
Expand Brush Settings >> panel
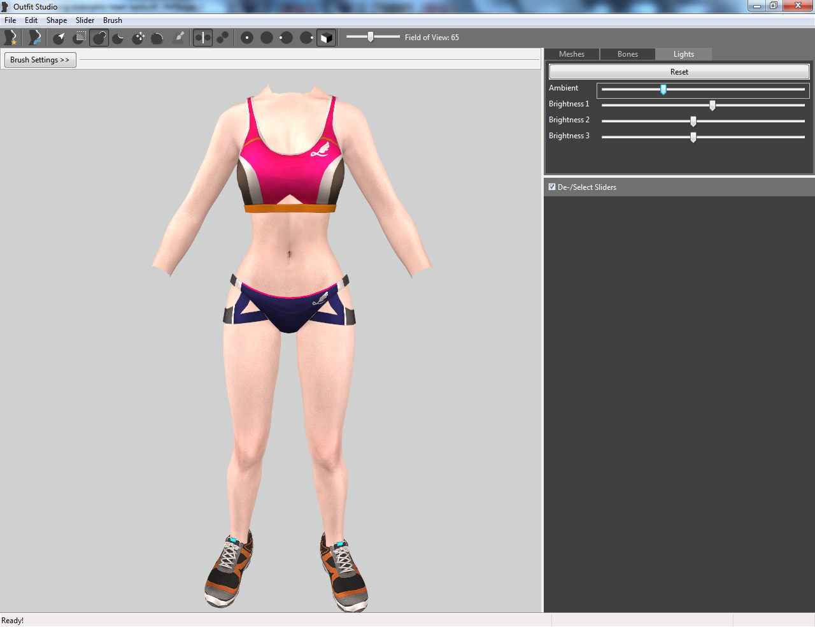40,60
